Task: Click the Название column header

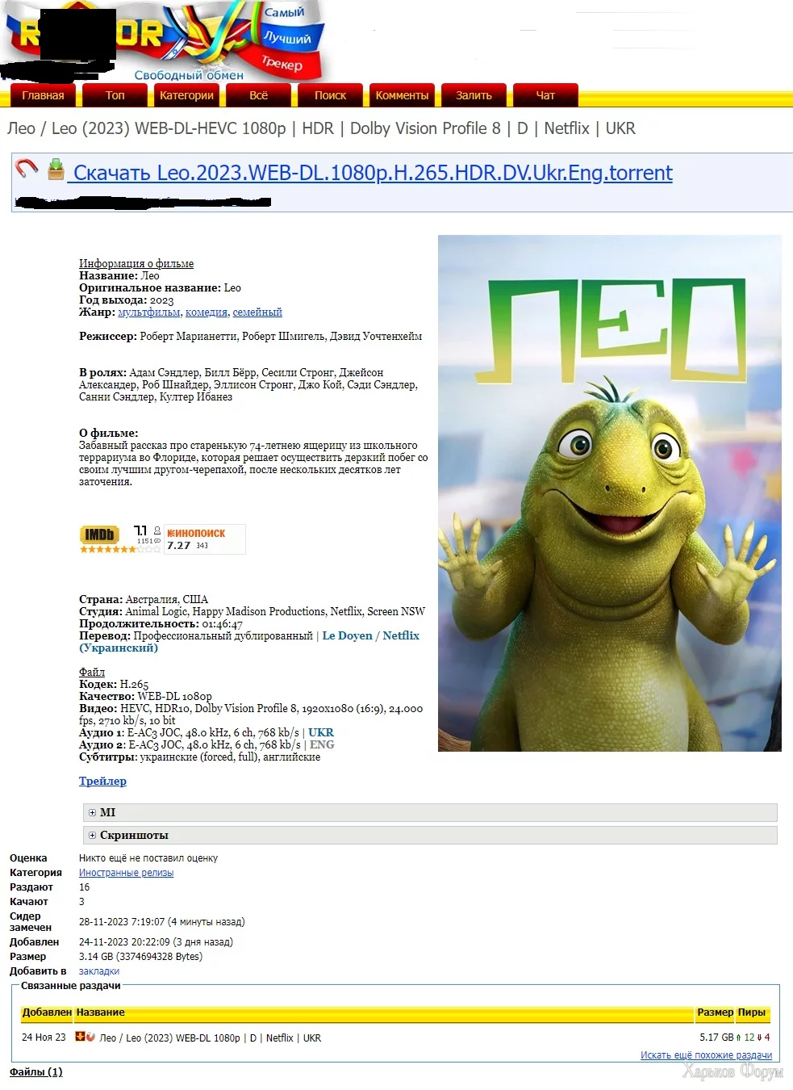Action: (x=101, y=1012)
